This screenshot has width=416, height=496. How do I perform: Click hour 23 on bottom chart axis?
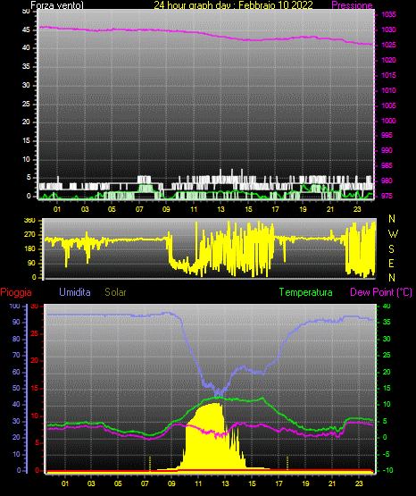point(359,483)
